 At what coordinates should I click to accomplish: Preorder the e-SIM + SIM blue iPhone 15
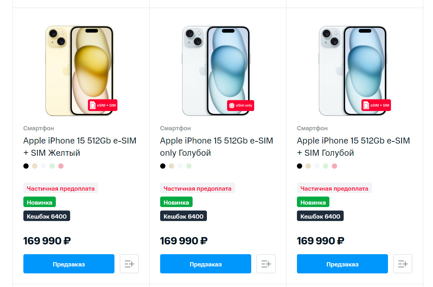click(342, 264)
